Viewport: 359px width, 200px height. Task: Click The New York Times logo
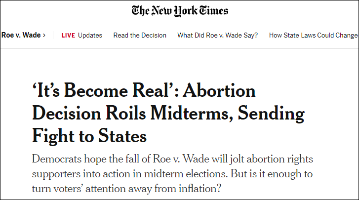[180, 11]
